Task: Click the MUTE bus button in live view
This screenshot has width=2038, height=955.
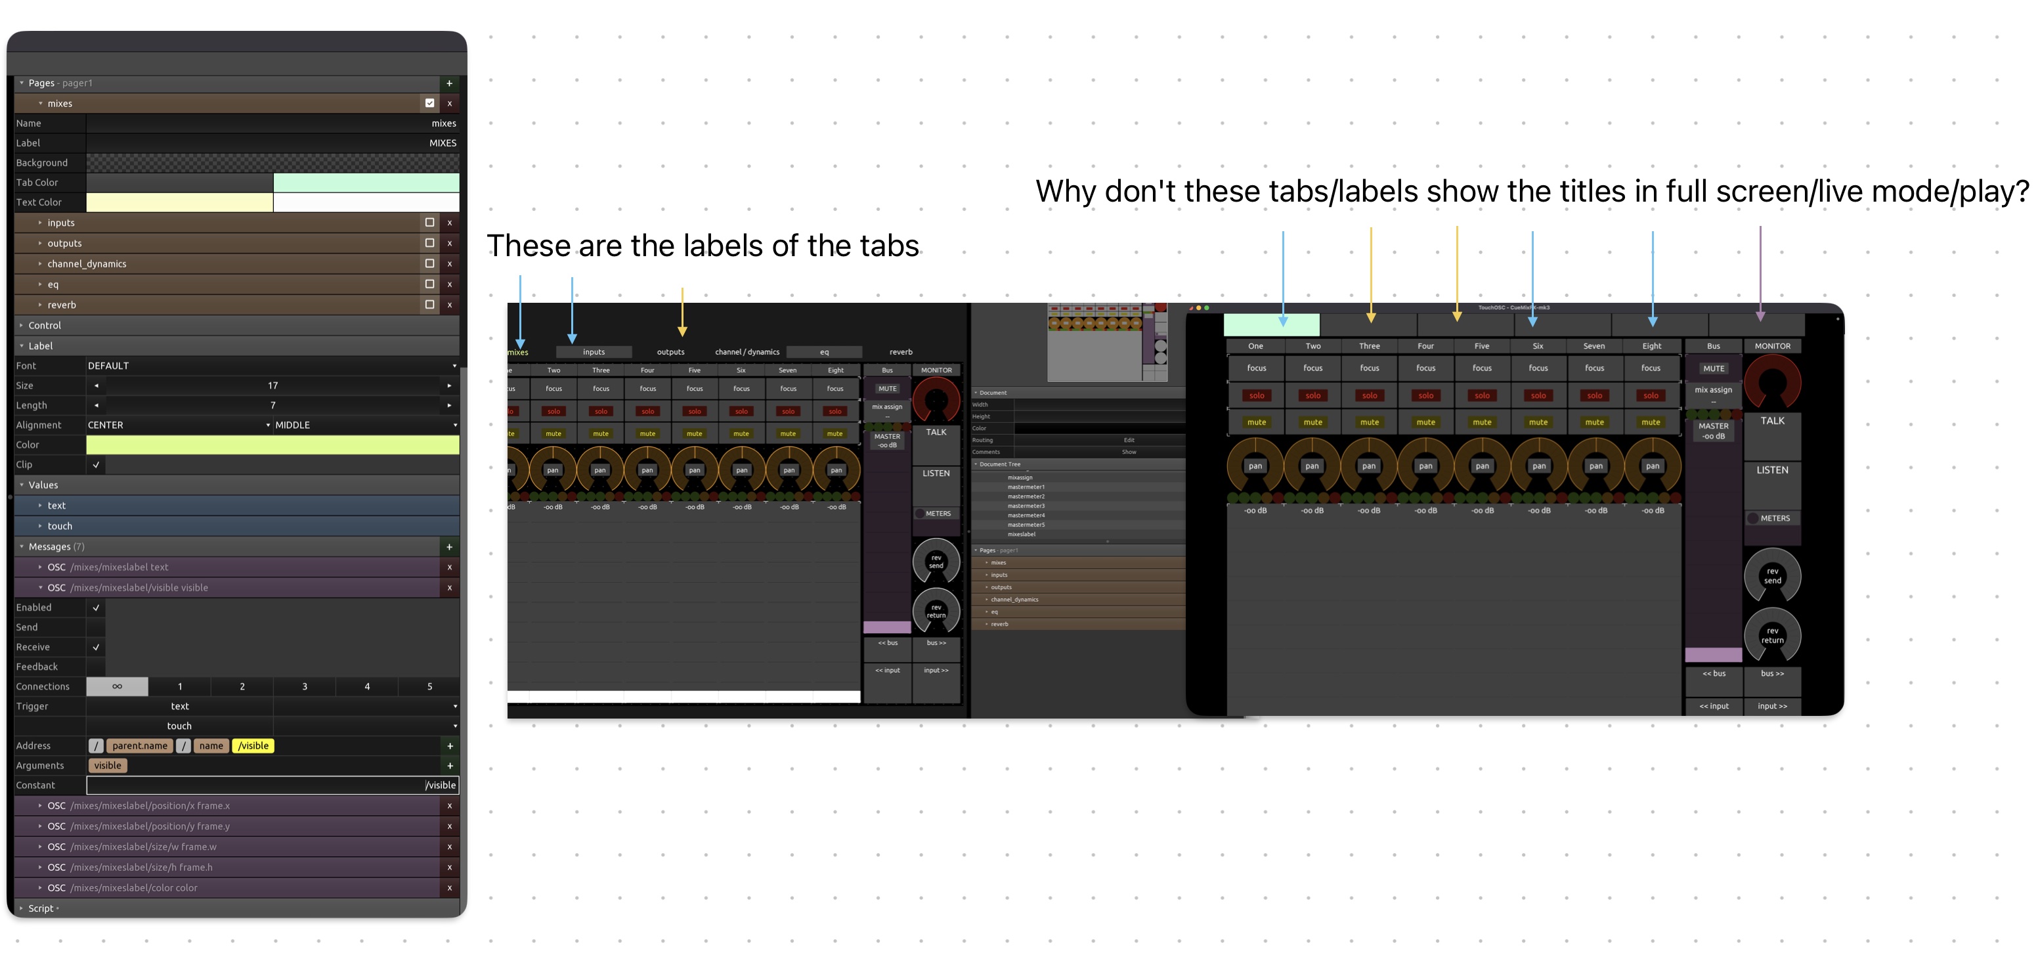Action: 1714,368
